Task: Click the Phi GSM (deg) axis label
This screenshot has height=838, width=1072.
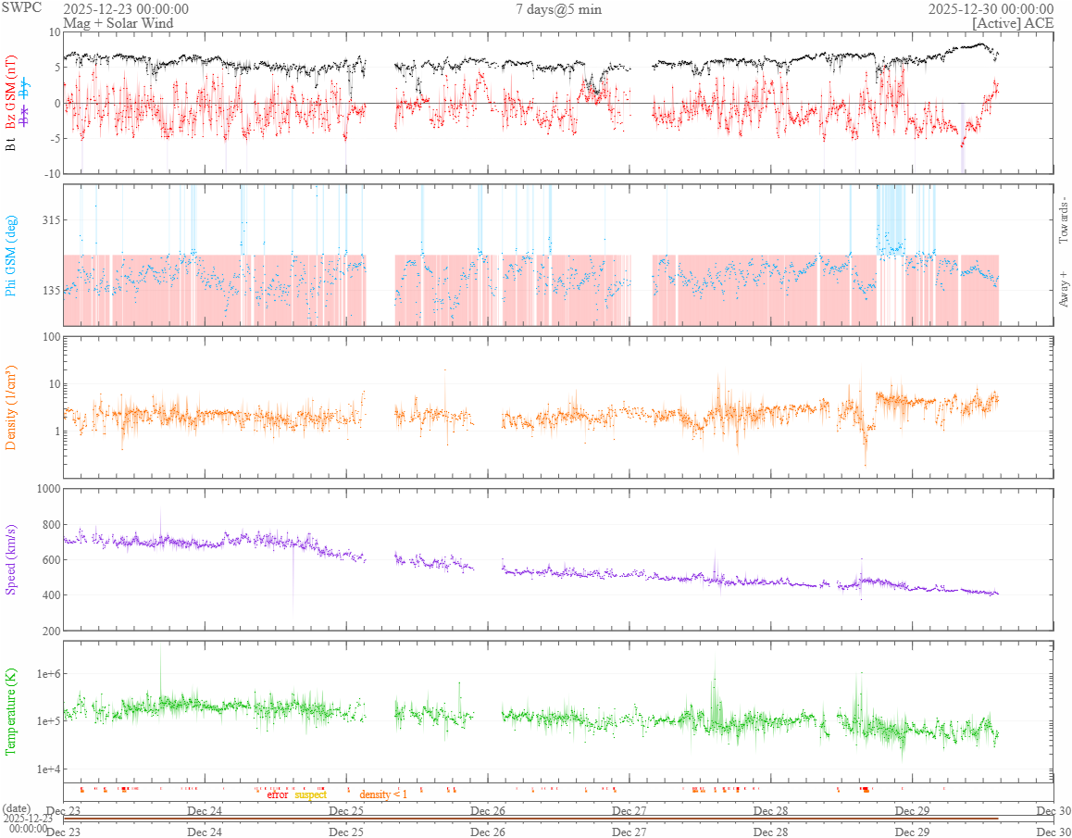Action: tap(12, 256)
